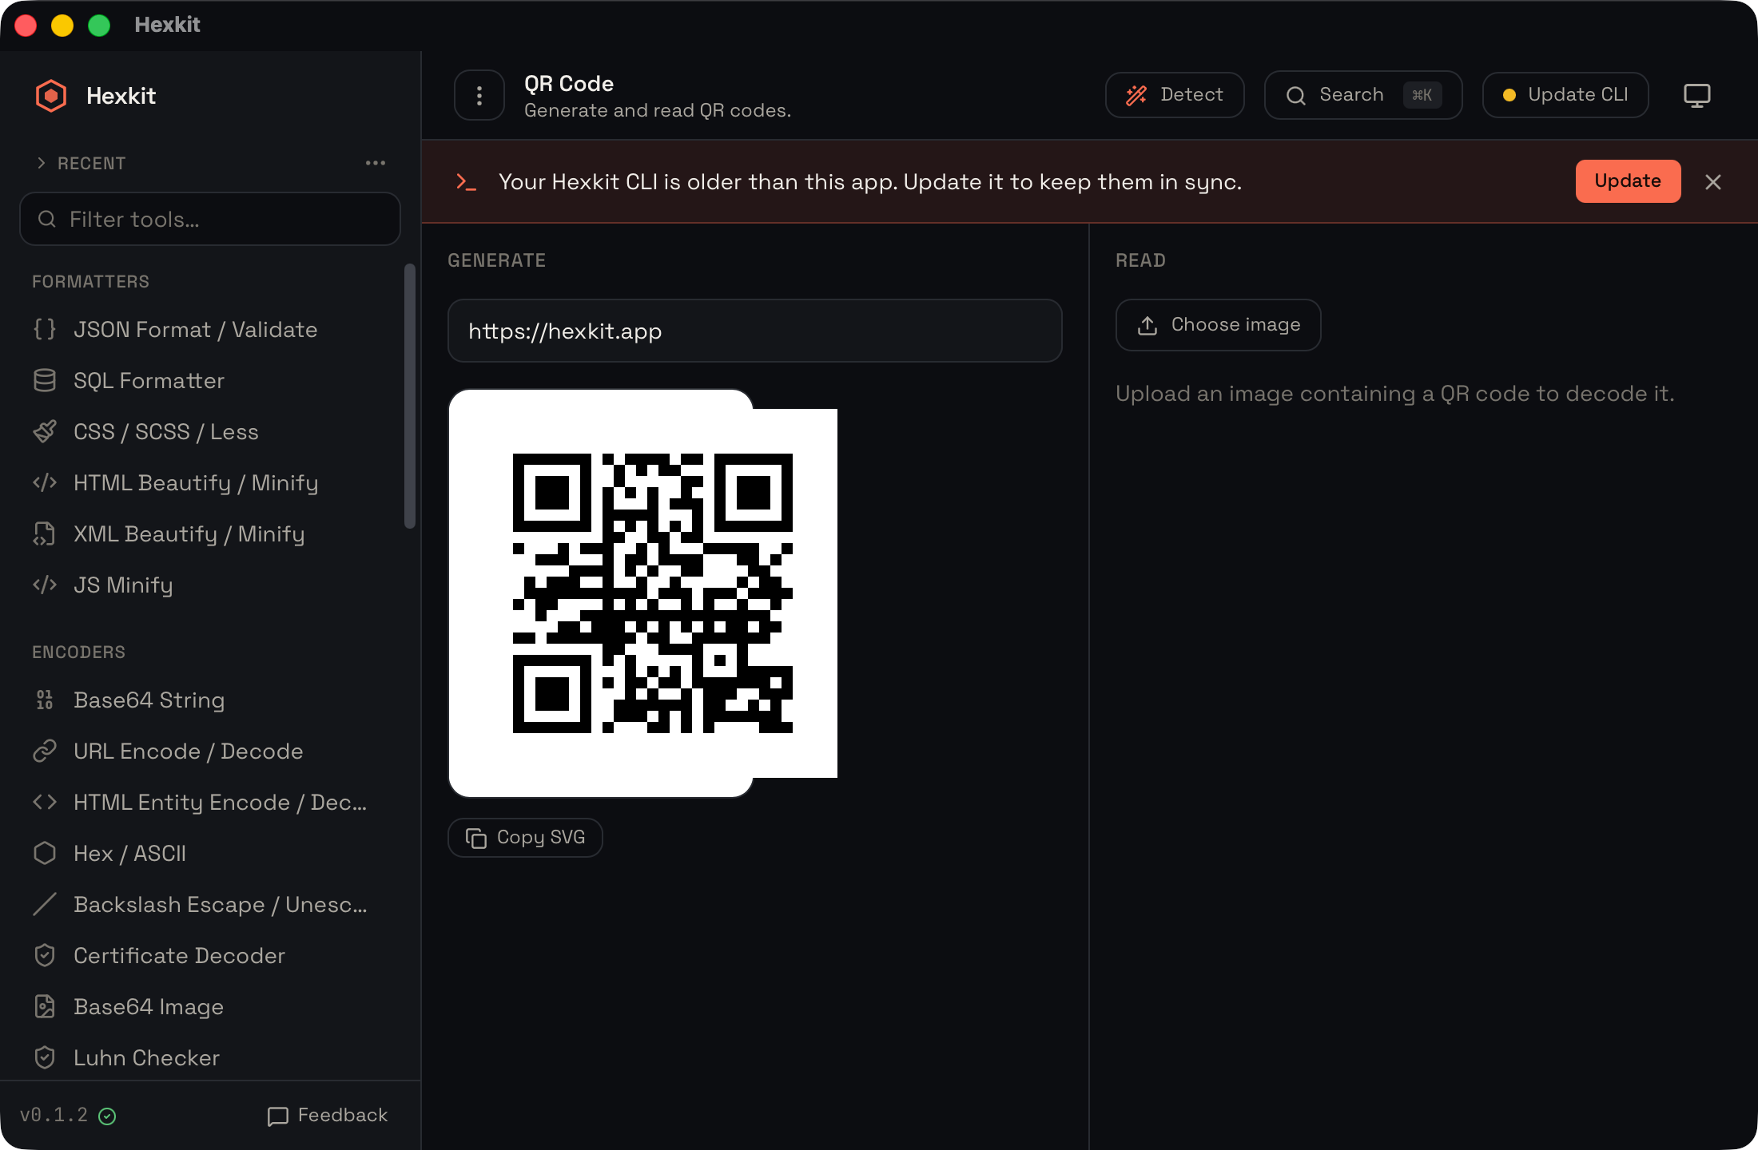Screen dimensions: 1758x1150
Task: Click the Detect button
Action: pos(1175,95)
